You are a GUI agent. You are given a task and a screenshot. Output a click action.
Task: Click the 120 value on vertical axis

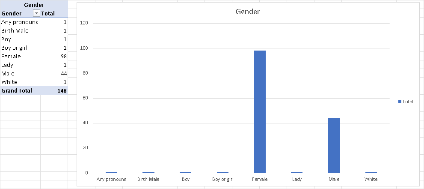click(84, 23)
